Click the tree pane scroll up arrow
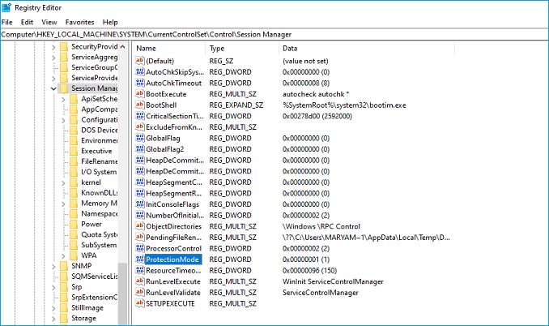Viewport: 549px width, 326px height. (x=122, y=46)
